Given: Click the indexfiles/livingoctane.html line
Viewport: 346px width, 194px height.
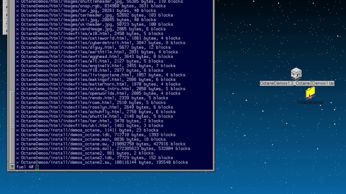Looking at the screenshot, I should tap(101, 75).
